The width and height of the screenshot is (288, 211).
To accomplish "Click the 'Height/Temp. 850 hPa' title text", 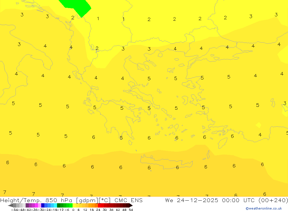I will click(36, 201).
